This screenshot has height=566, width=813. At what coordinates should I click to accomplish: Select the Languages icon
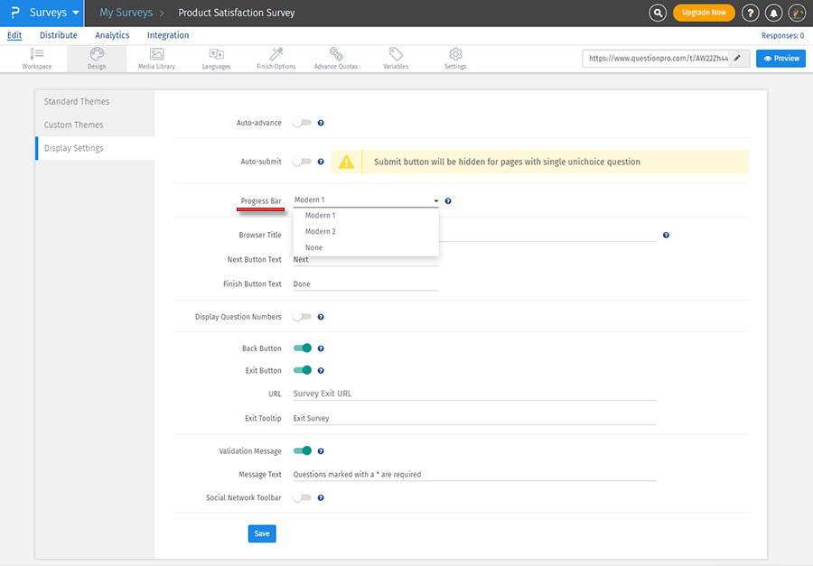(x=216, y=58)
